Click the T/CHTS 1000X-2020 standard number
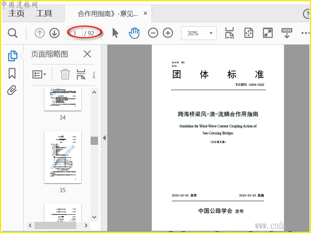Screen dimensions: 311x233 (250, 85)
